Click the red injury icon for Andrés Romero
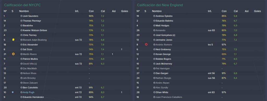 click(146, 45)
